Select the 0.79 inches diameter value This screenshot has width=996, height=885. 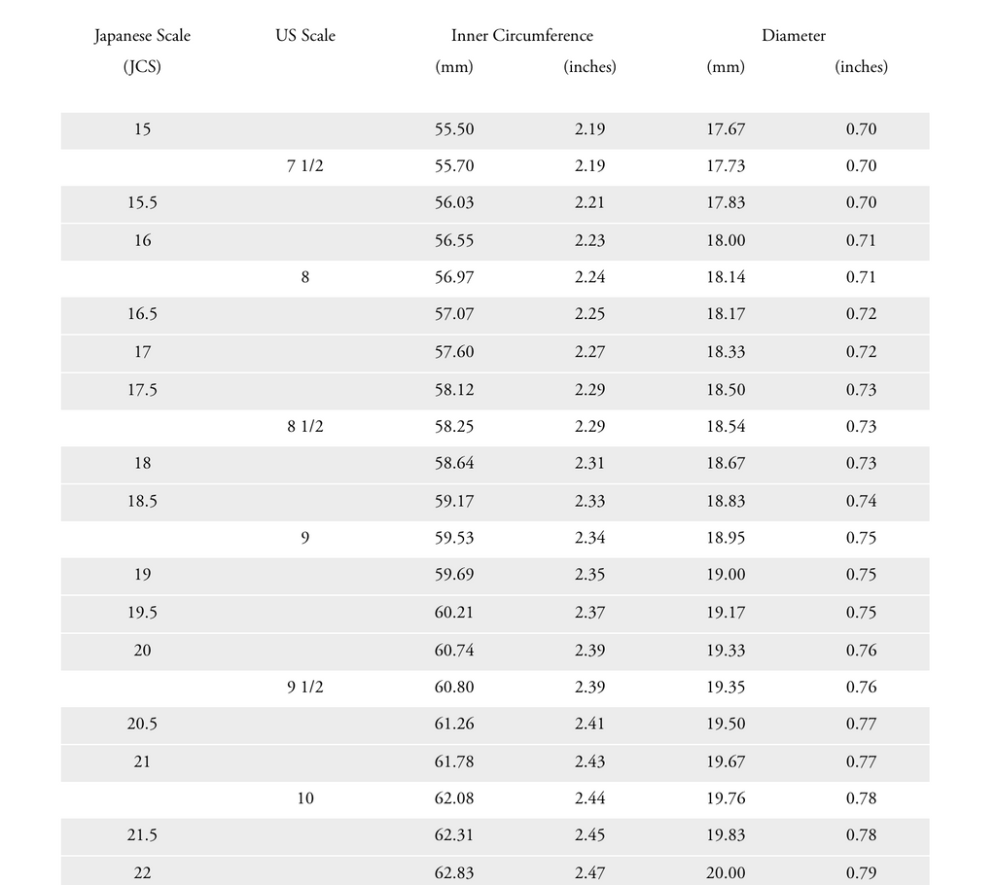coord(861,873)
